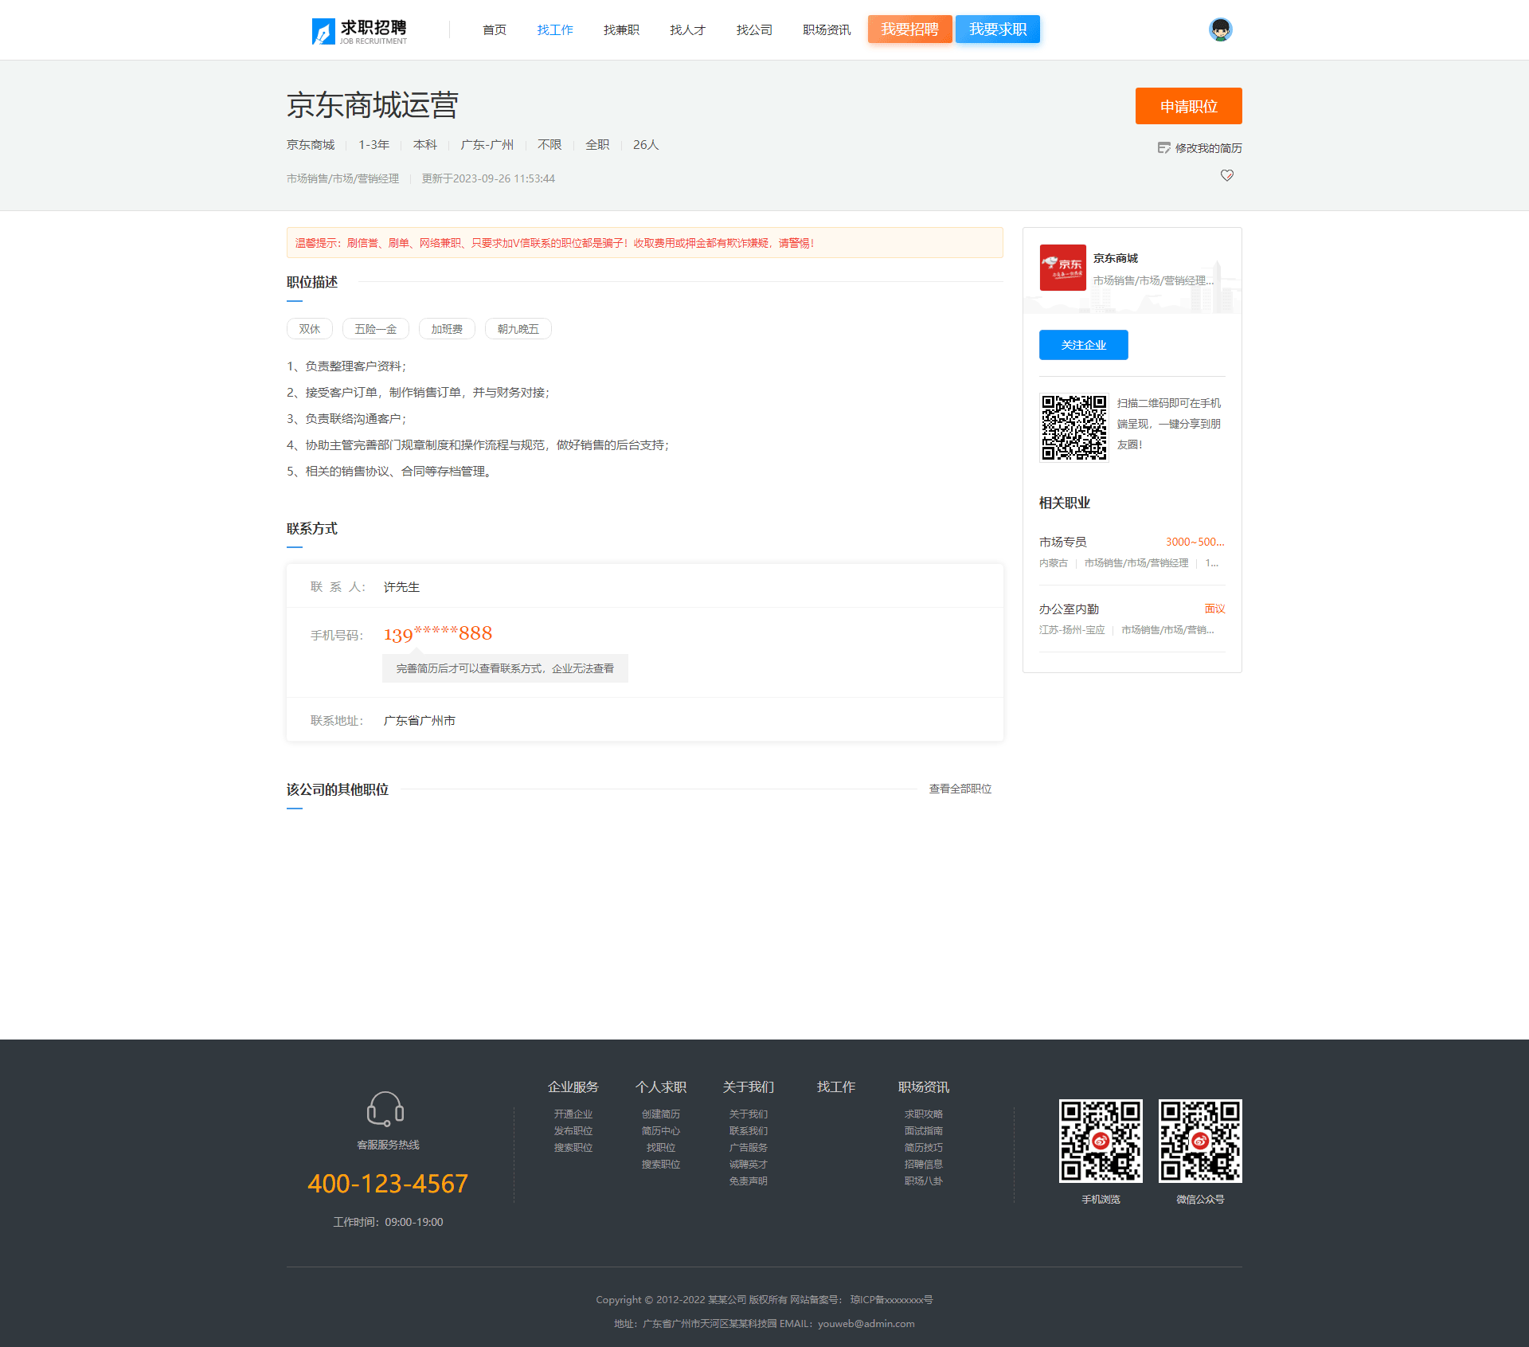Viewport: 1529px width, 1347px height.
Task: Click footer heading 找工作
Action: tap(836, 1087)
